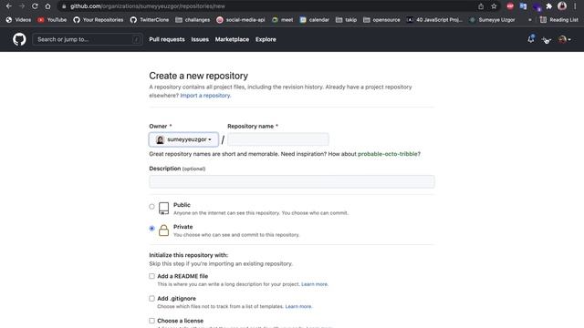This screenshot has width=584, height=328.
Task: Open the challanges bookmark folder
Action: 193,20
